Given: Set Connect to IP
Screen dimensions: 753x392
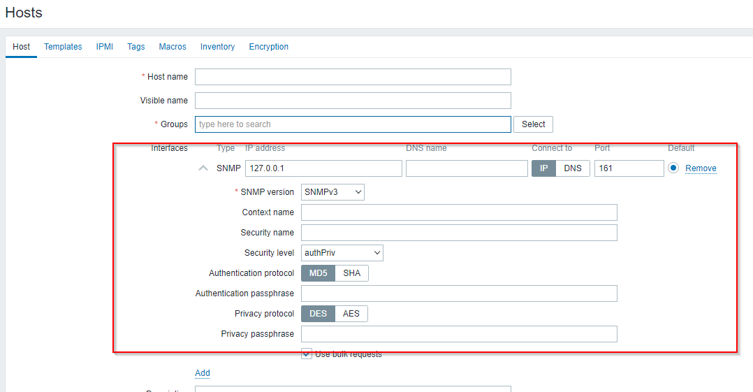Looking at the screenshot, I should click(543, 168).
